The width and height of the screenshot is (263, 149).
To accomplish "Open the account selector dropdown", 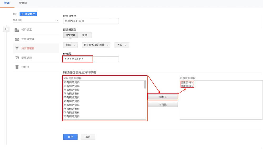I will coord(36,20).
